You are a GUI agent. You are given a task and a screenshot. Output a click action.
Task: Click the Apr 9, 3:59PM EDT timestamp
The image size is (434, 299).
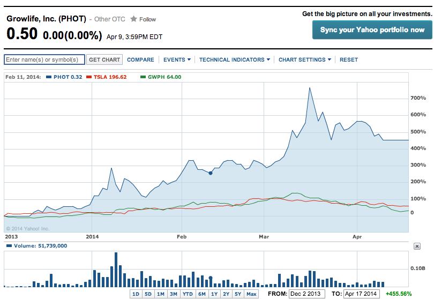[x=134, y=37]
